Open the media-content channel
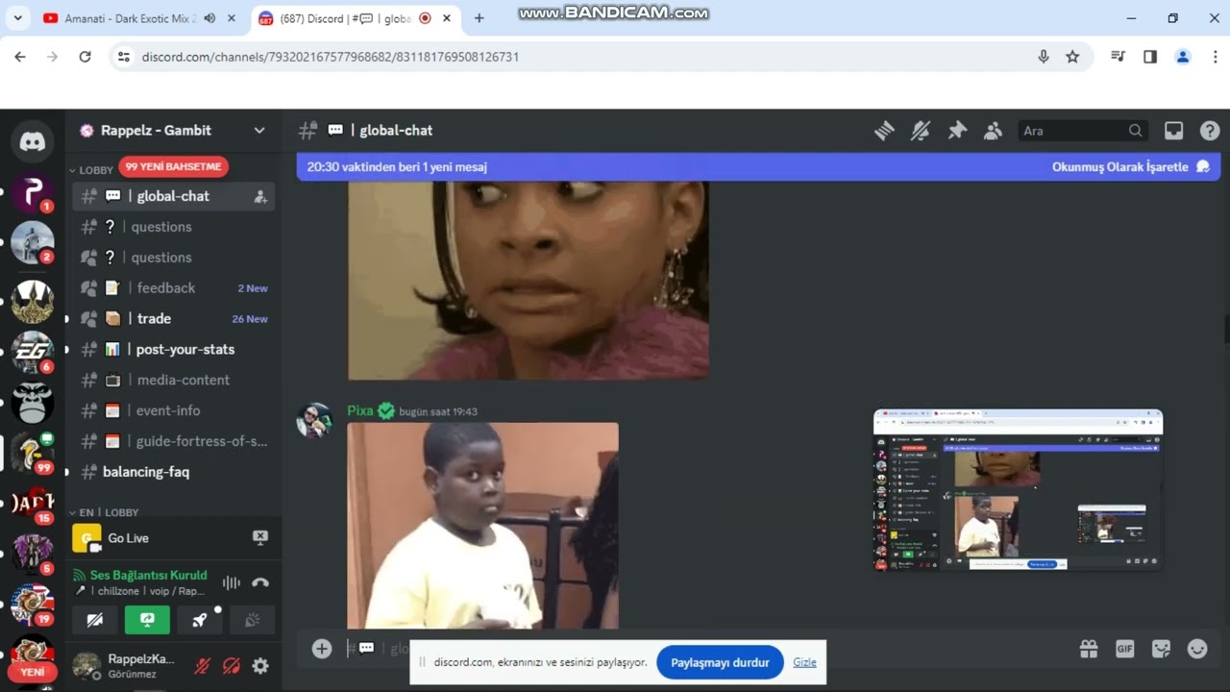This screenshot has width=1230, height=692. 173,380
